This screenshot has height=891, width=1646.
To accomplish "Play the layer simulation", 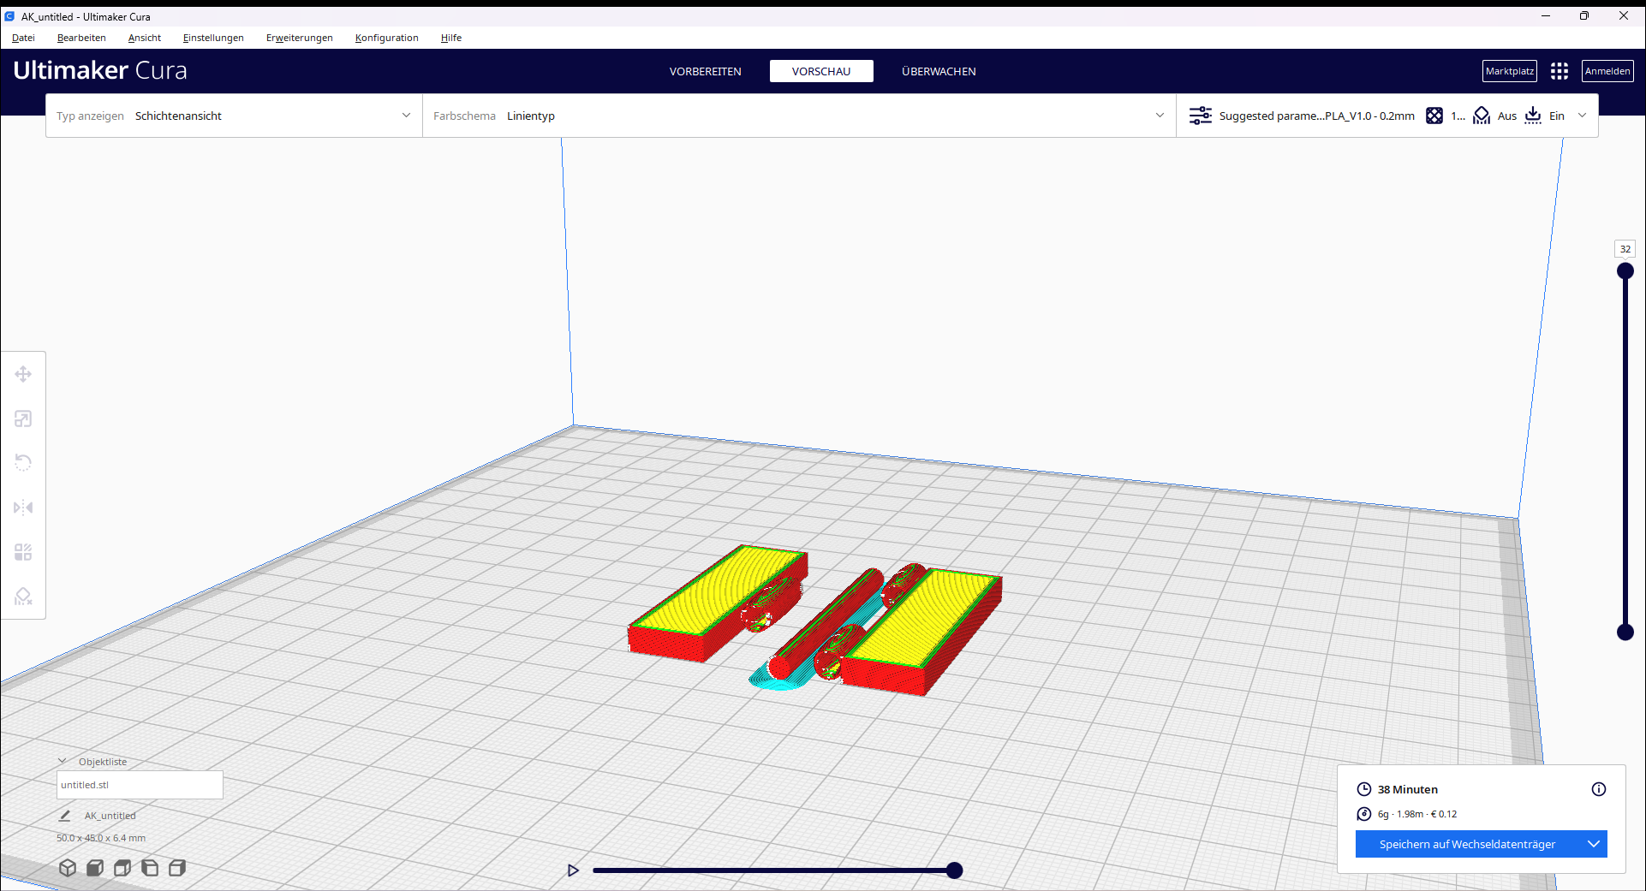I will pos(573,870).
